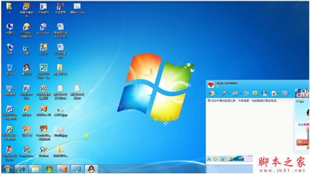Switch to QQ penguin on the taskbar
Viewport: 310px width, 175px height.
pyautogui.click(x=91, y=169)
